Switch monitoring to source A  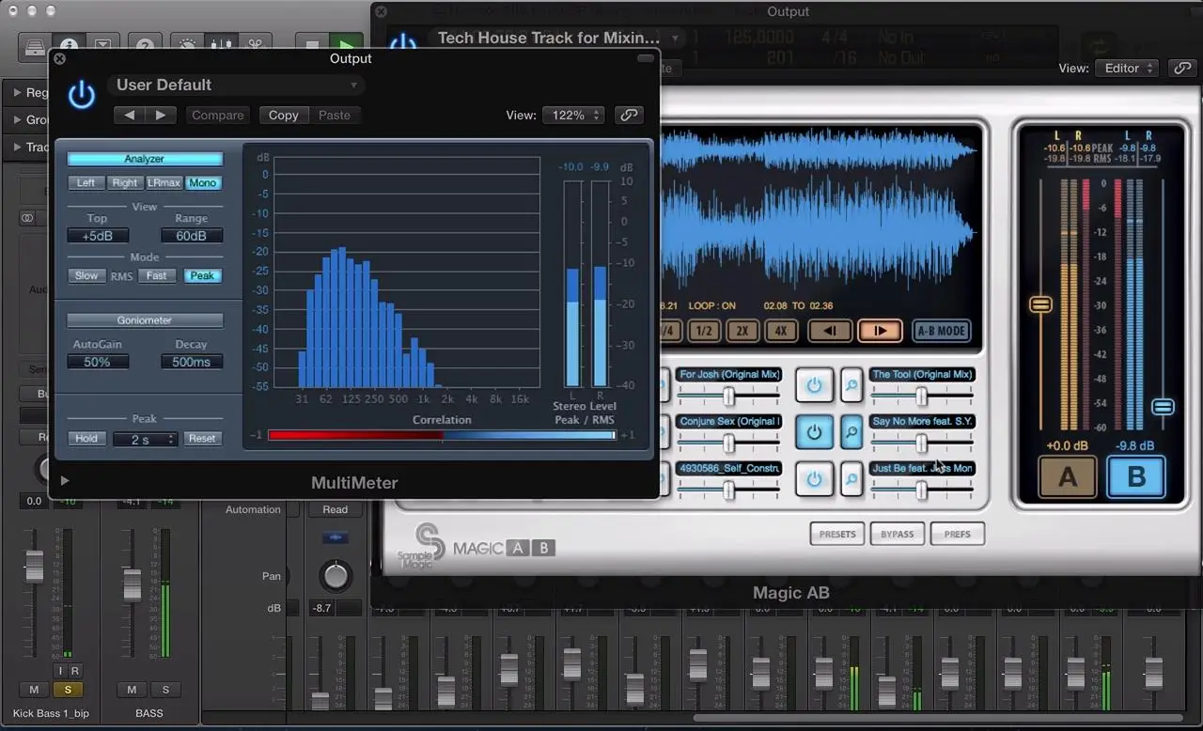[x=1068, y=477]
